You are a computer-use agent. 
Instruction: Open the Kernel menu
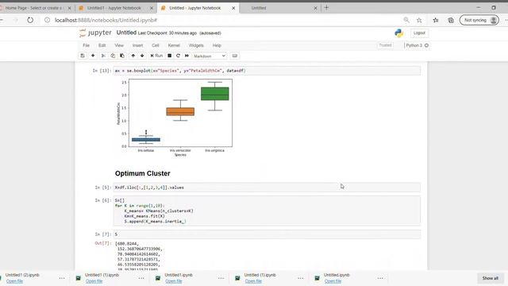click(174, 45)
